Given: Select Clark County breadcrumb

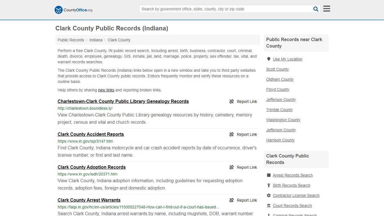Looking at the screenshot, I should click(119, 40).
